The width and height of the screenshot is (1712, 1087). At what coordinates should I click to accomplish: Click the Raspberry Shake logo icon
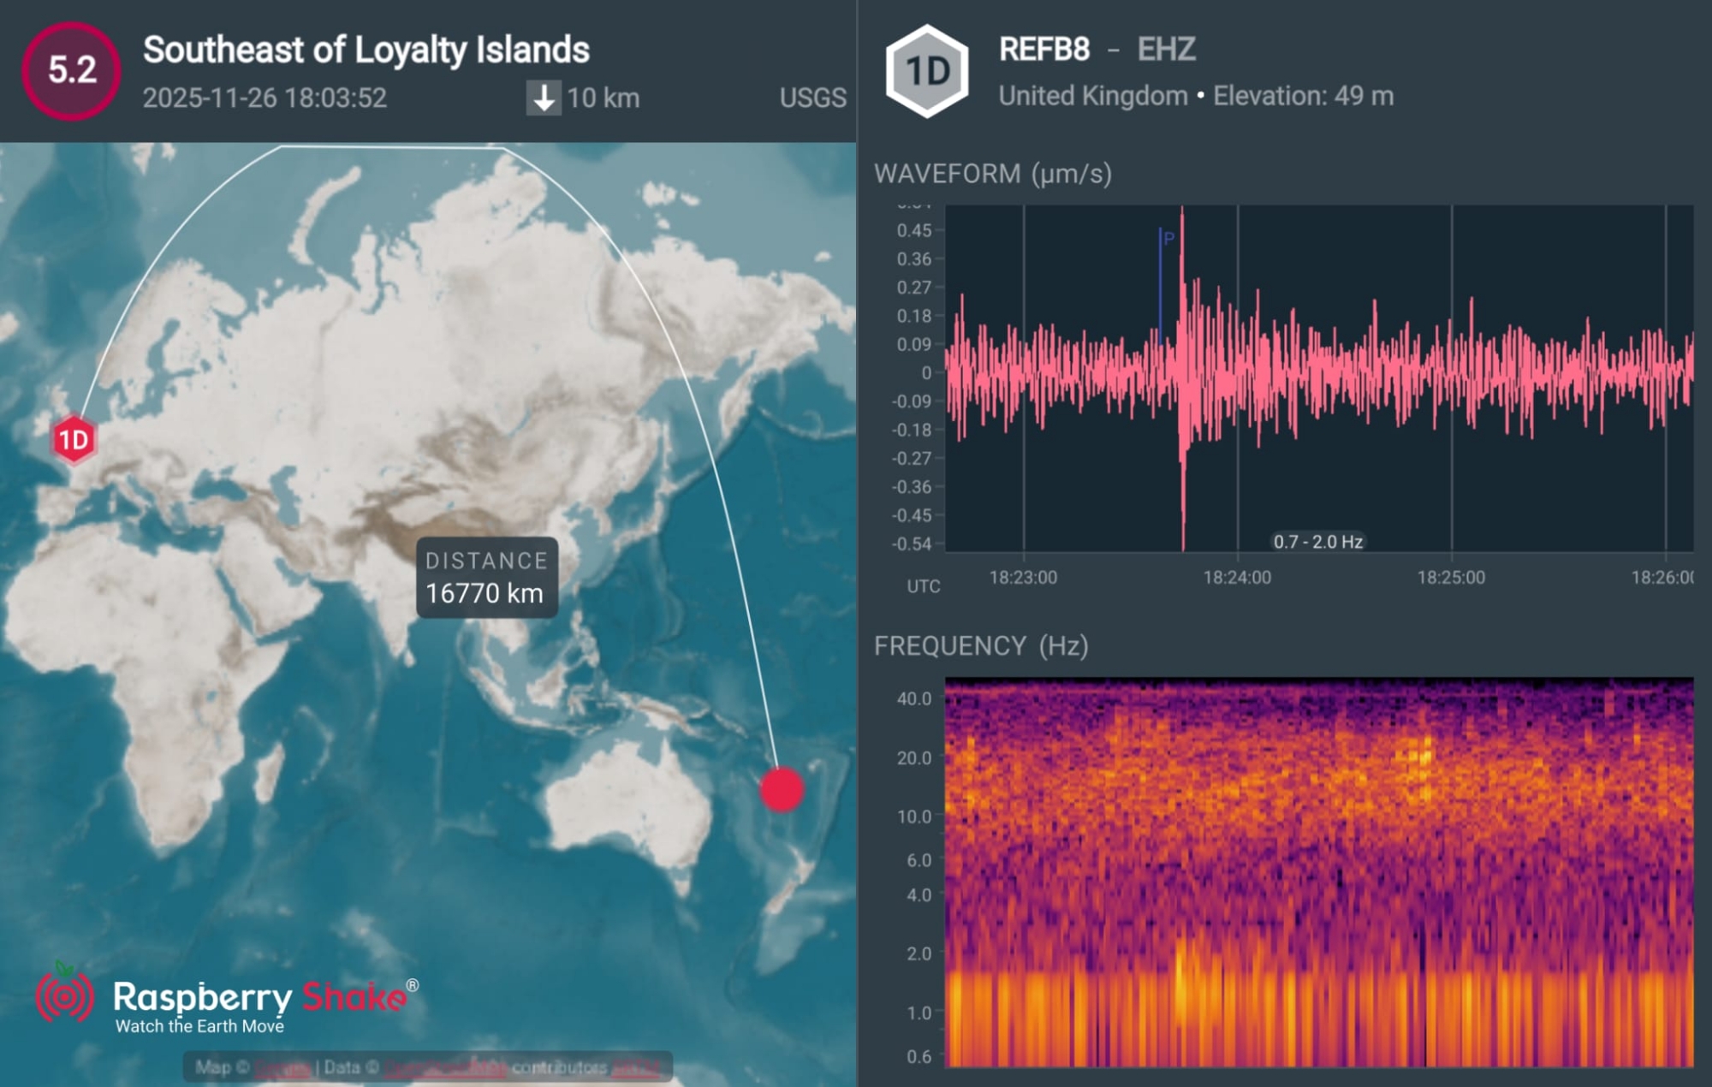(65, 995)
